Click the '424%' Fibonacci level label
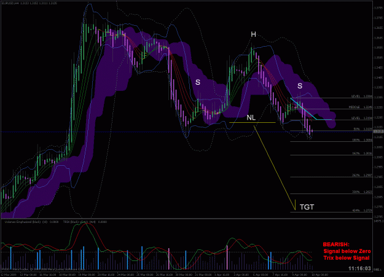384x277 pixels. point(356,211)
